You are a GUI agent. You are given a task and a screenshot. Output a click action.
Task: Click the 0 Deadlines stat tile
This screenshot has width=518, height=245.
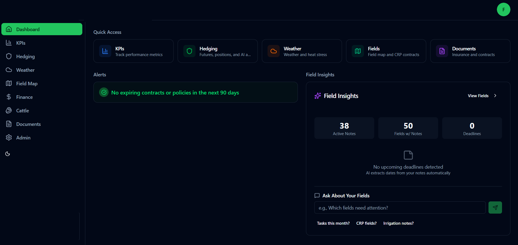(472, 128)
